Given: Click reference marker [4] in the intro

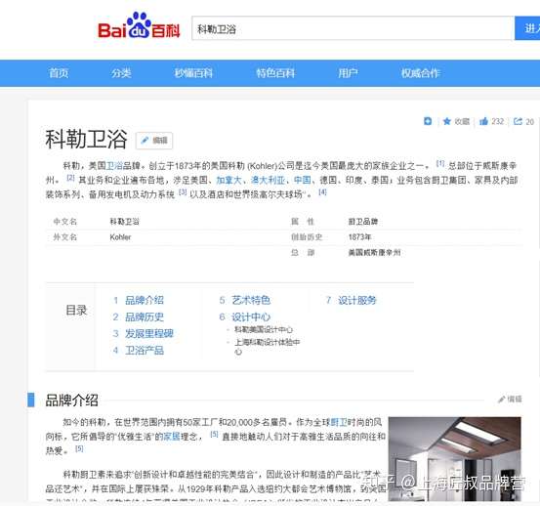Looking at the screenshot, I should tap(322, 191).
